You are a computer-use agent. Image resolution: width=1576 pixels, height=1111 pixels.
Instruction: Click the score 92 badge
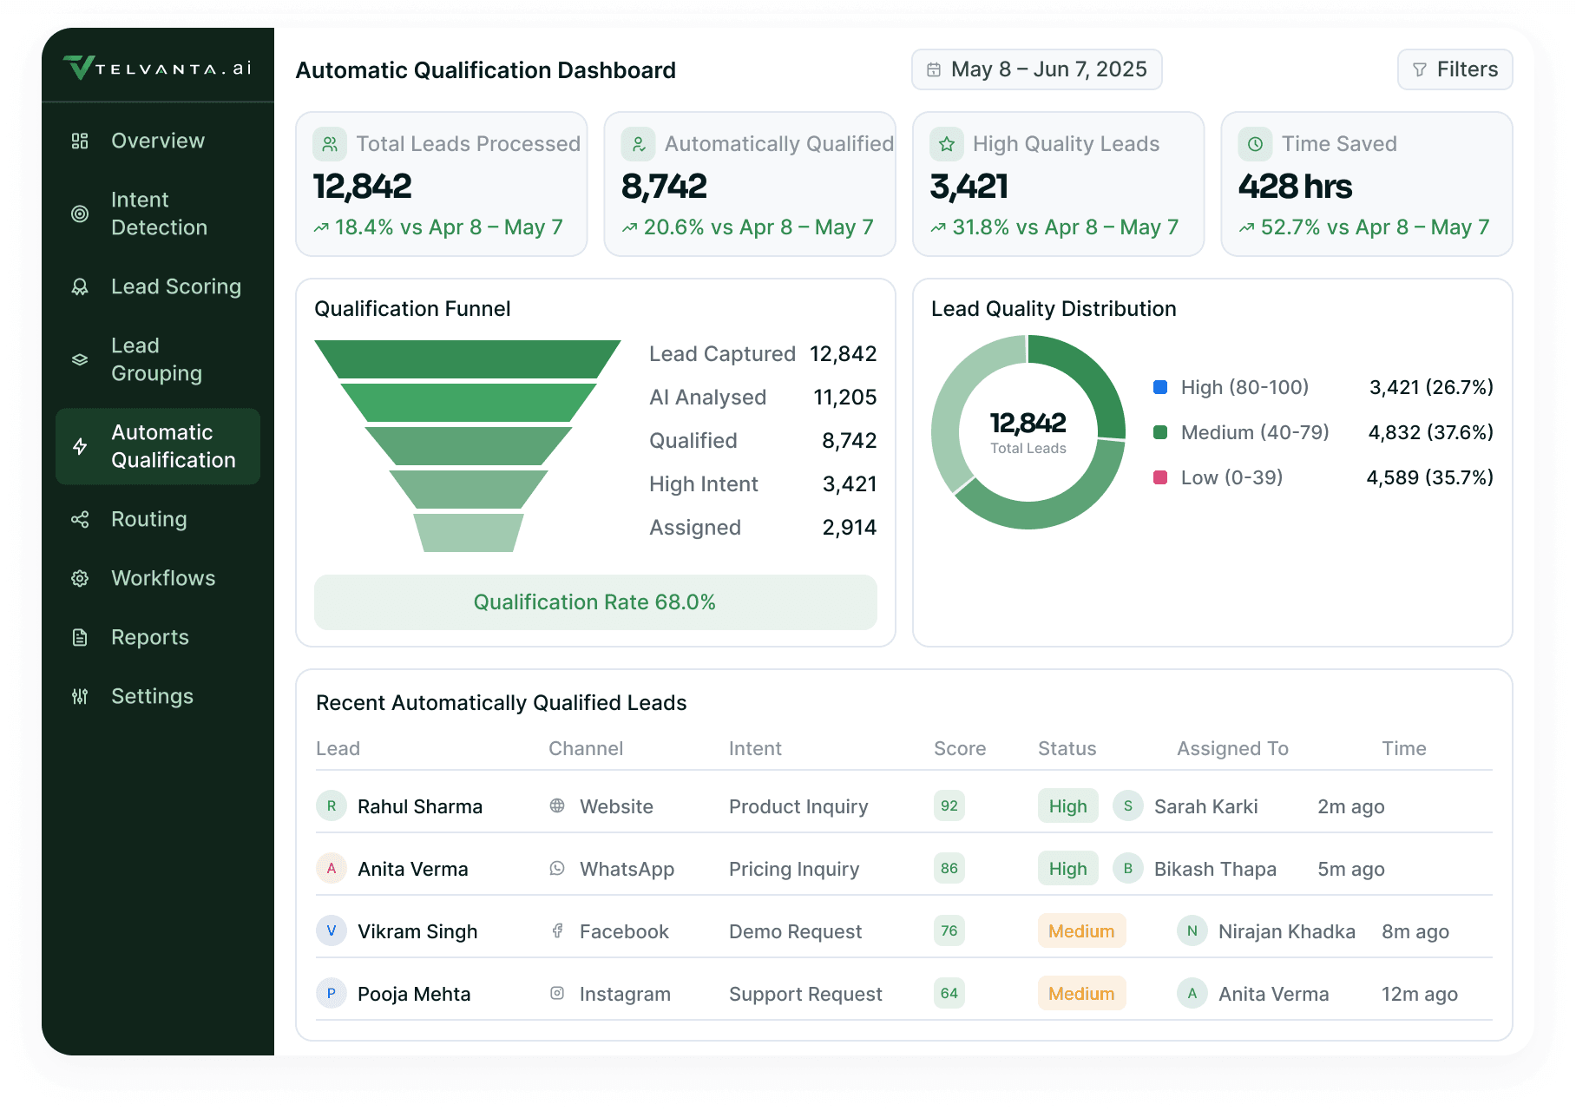949,805
